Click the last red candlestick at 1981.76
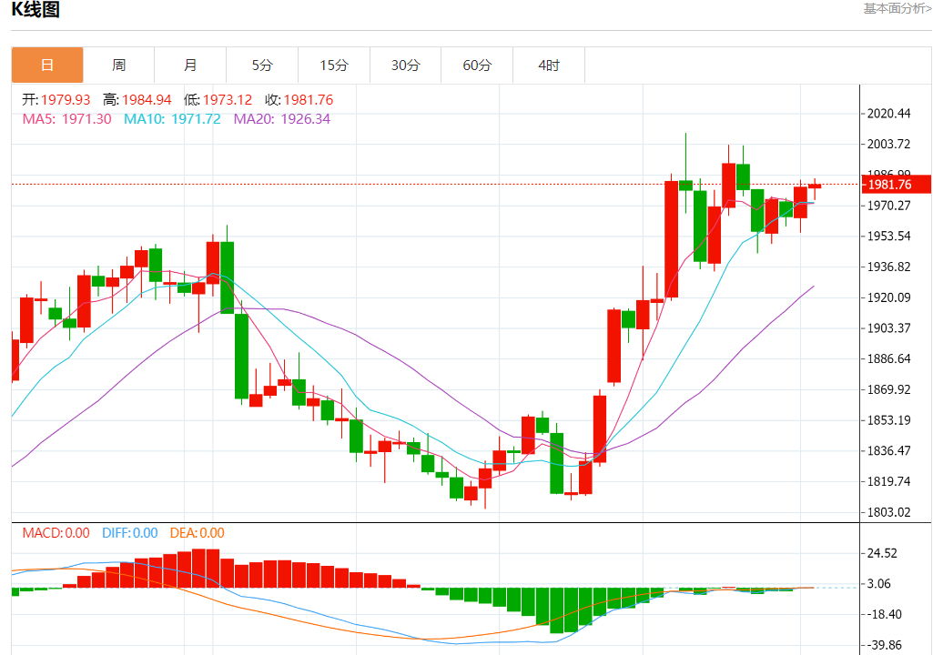The height and width of the screenshot is (655, 943). pyautogui.click(x=815, y=186)
